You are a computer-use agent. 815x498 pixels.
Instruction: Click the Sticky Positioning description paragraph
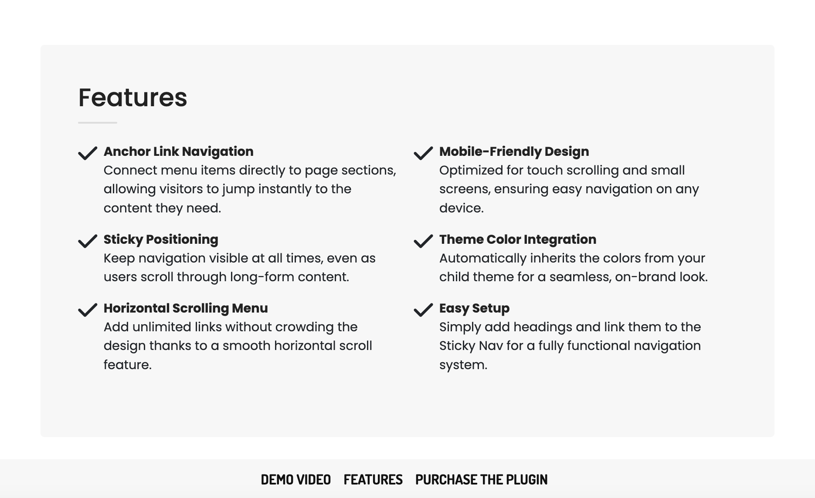click(240, 268)
